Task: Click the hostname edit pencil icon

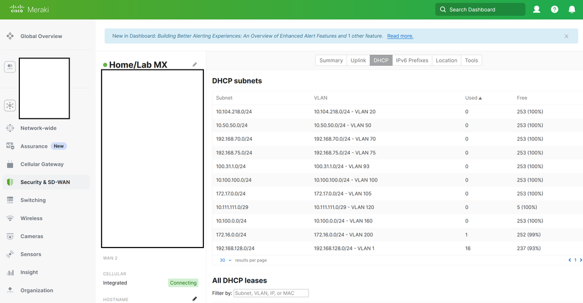Action: 195,299
